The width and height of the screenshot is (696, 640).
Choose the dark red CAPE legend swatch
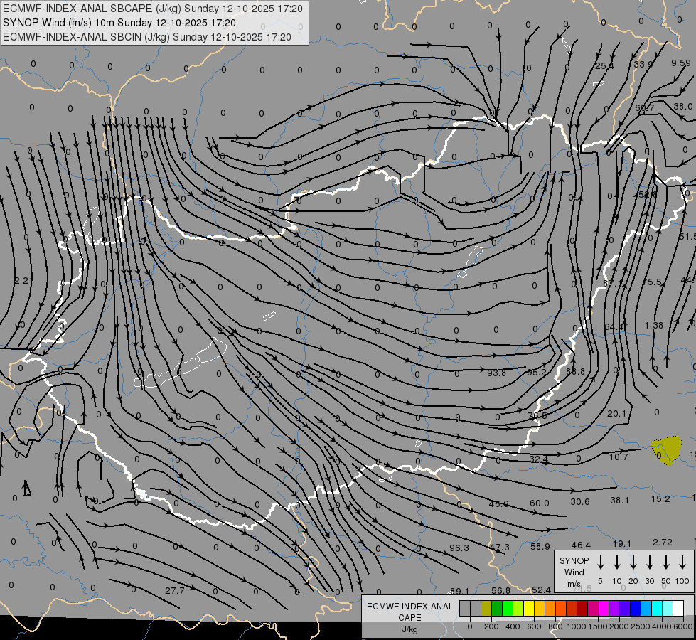click(x=582, y=609)
